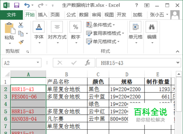Cut selection with the scissors icon

[x=21, y=25]
